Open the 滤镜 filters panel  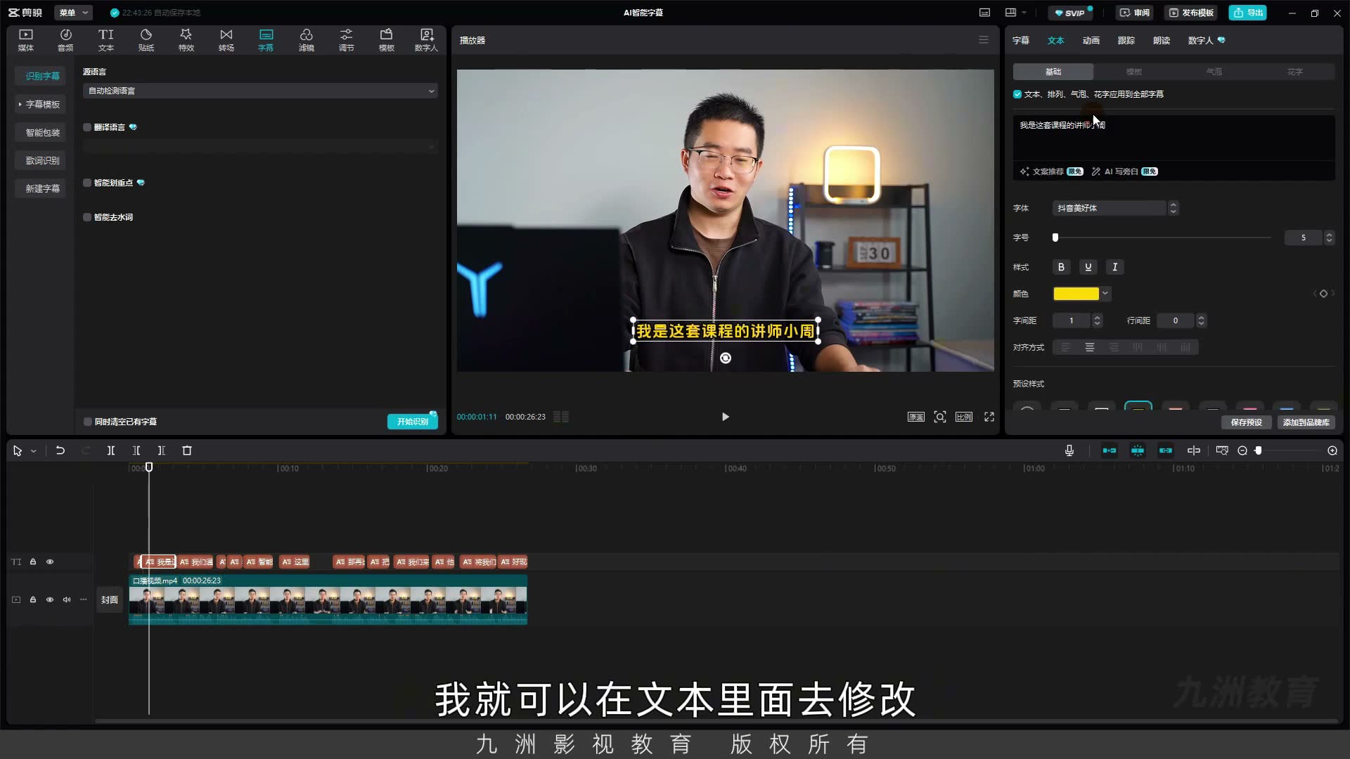tap(306, 40)
